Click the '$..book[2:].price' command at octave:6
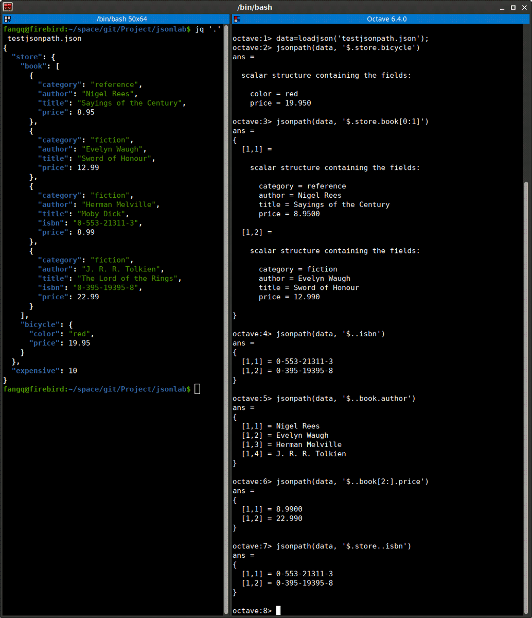532x618 pixels. [x=352, y=482]
